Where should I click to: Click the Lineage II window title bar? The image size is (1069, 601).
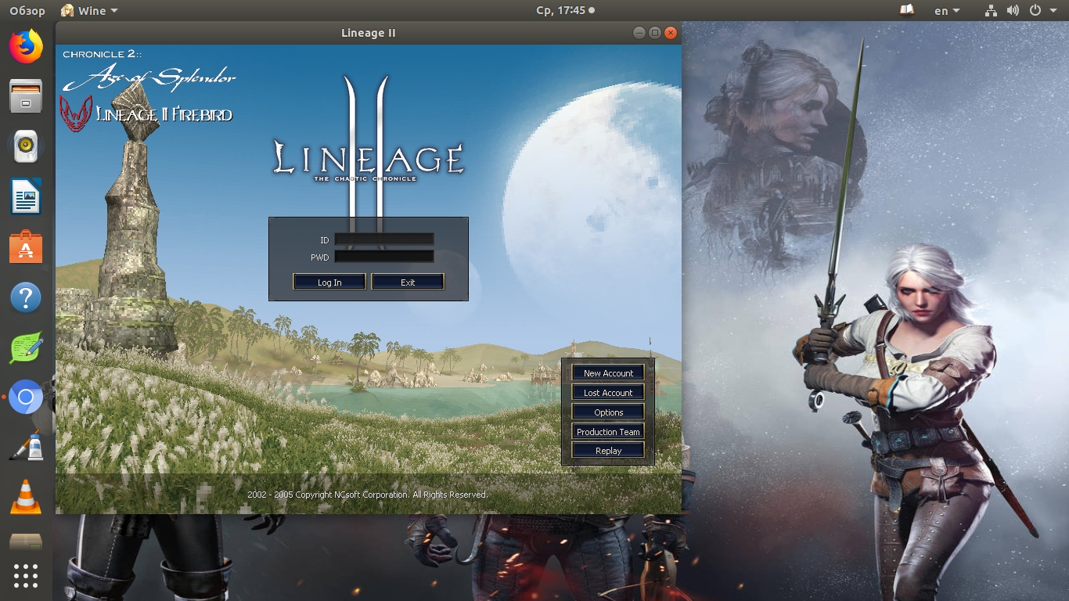pyautogui.click(x=369, y=33)
